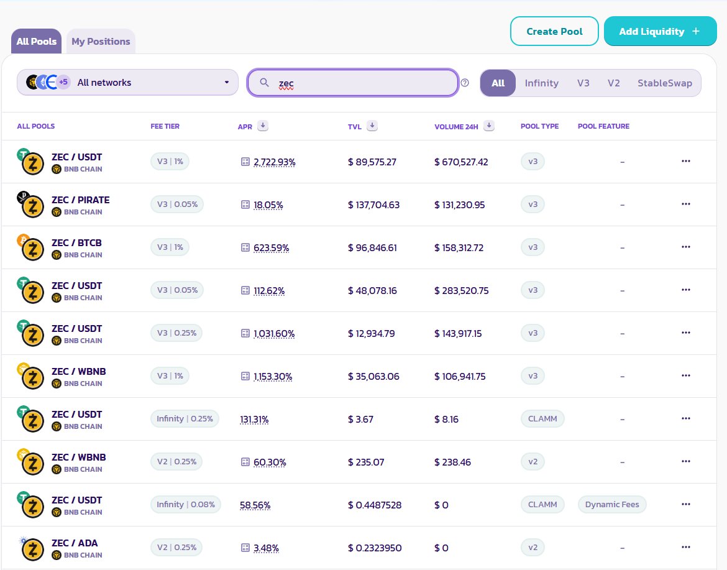Screen dimensions: 727x570
Task: Click the $ 137,704.63 TVL value
Action: point(373,205)
